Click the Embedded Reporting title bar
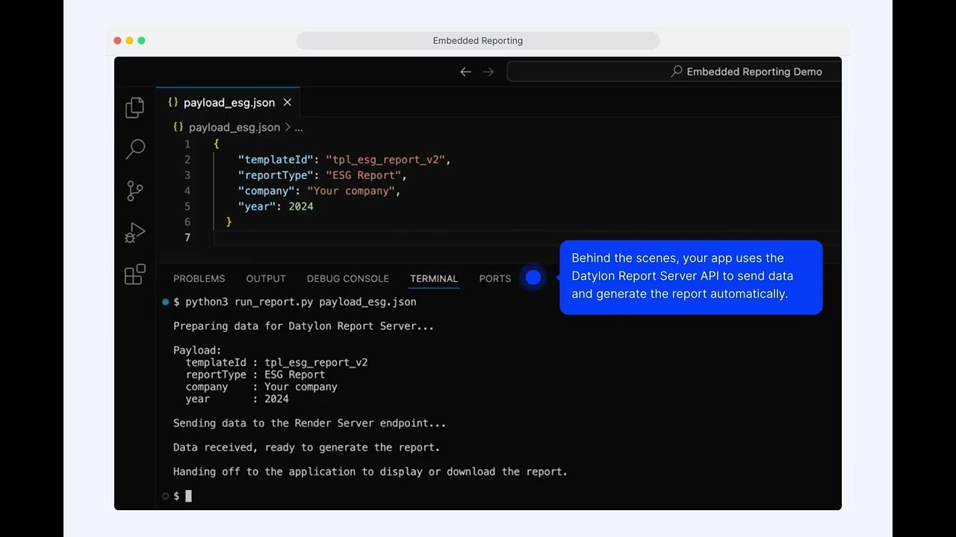956x537 pixels. (x=478, y=40)
